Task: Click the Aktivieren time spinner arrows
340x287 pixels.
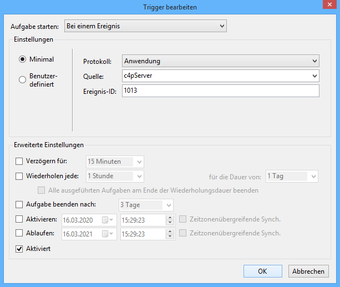Action: [x=170, y=220]
